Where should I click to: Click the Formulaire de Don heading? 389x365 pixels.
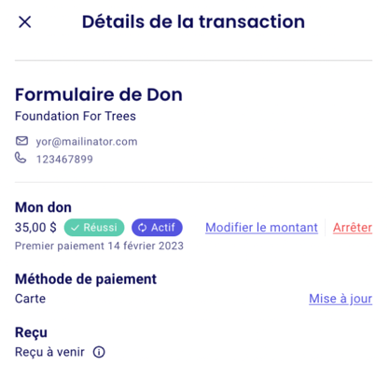pos(99,94)
